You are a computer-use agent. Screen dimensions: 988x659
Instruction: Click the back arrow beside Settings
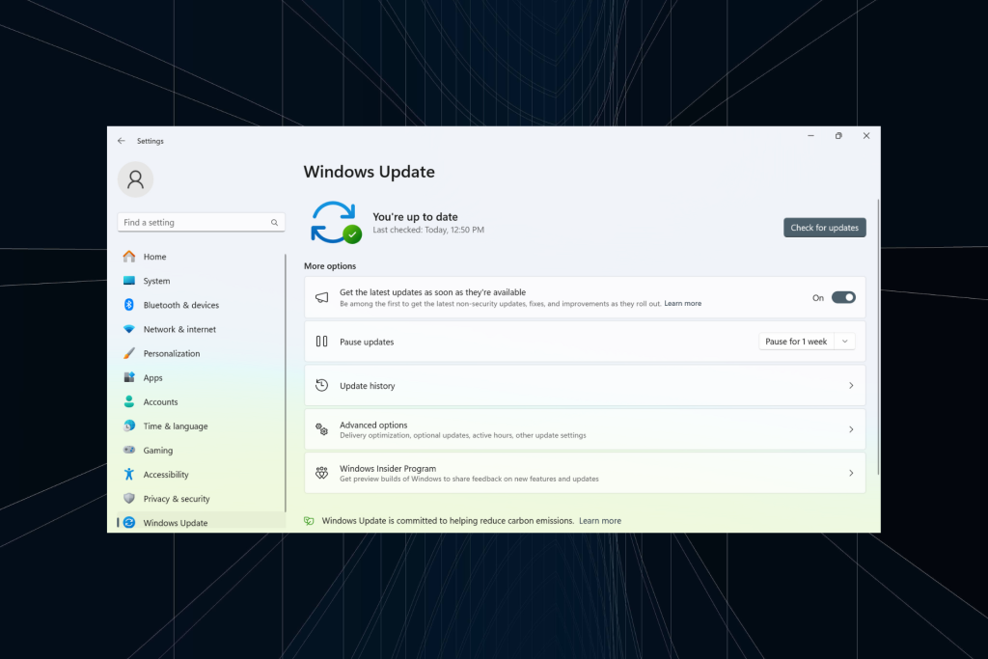121,141
